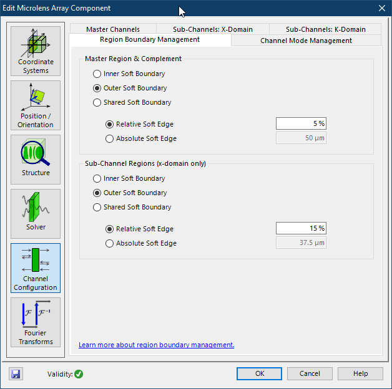Open Learn more about region boundary management link
This screenshot has height=389, width=392.
tap(157, 345)
